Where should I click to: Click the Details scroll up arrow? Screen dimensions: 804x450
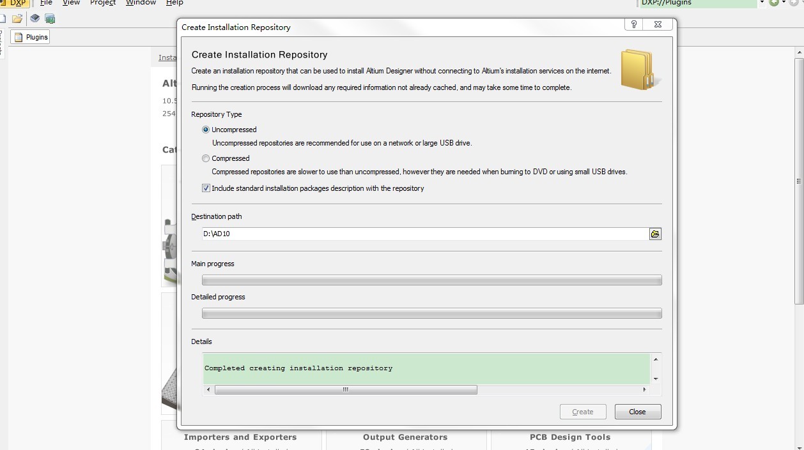click(x=656, y=359)
